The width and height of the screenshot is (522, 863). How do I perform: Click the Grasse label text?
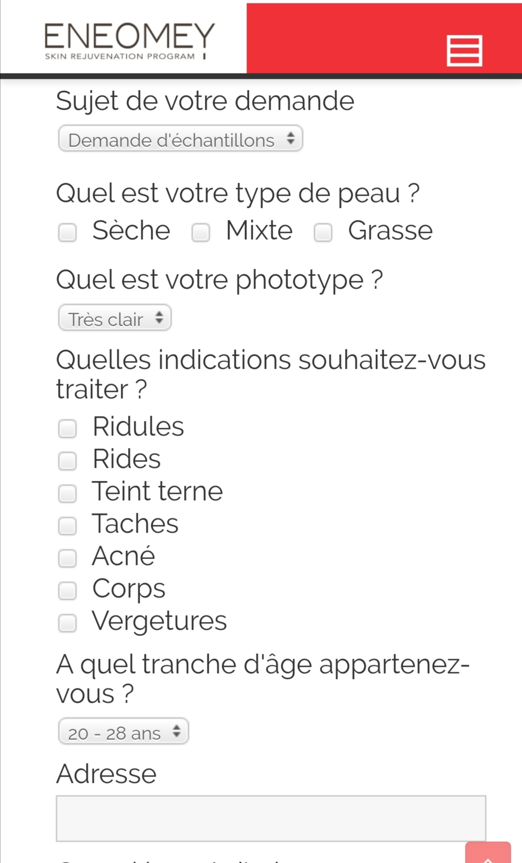pos(390,230)
